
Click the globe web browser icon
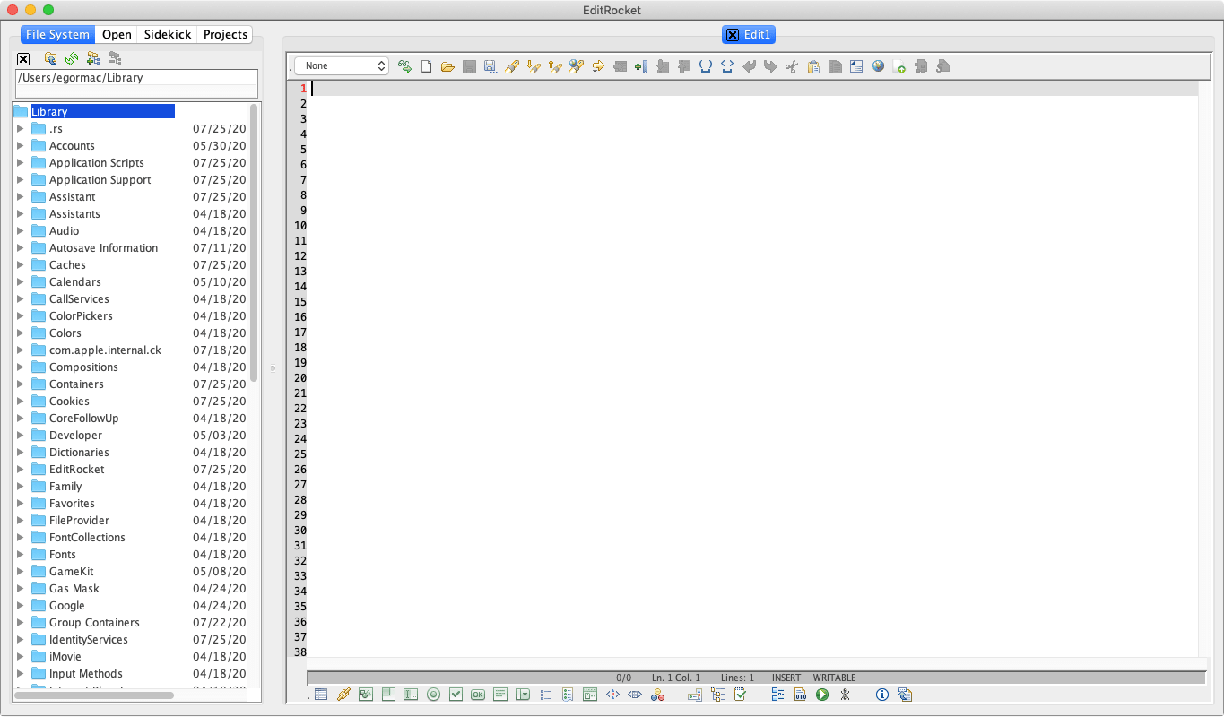878,66
